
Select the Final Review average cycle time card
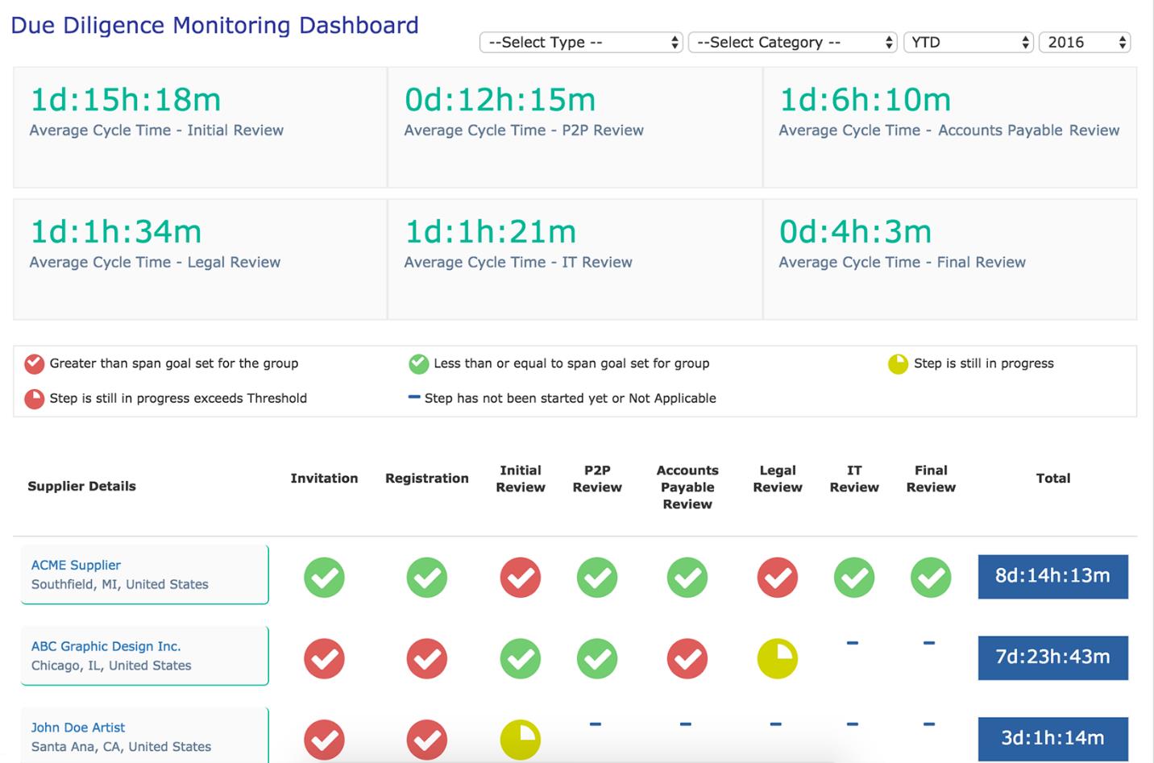click(950, 259)
